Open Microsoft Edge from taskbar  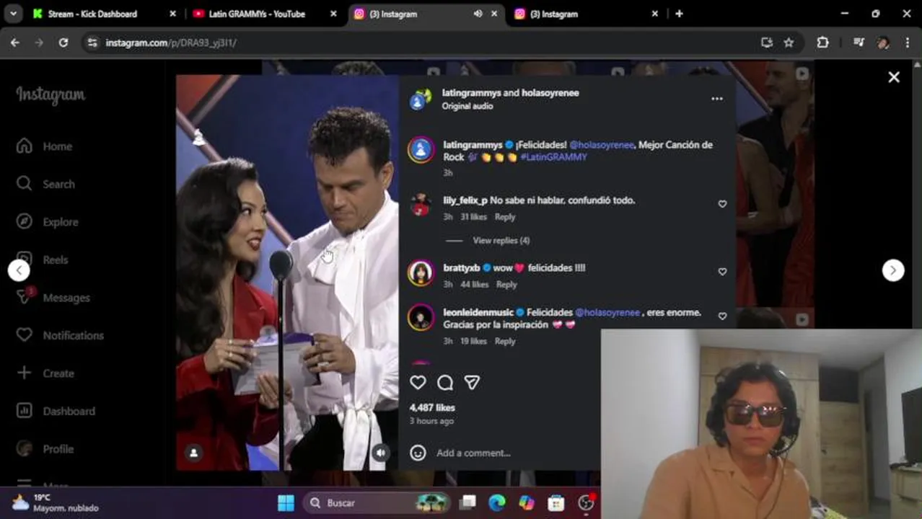pos(497,502)
